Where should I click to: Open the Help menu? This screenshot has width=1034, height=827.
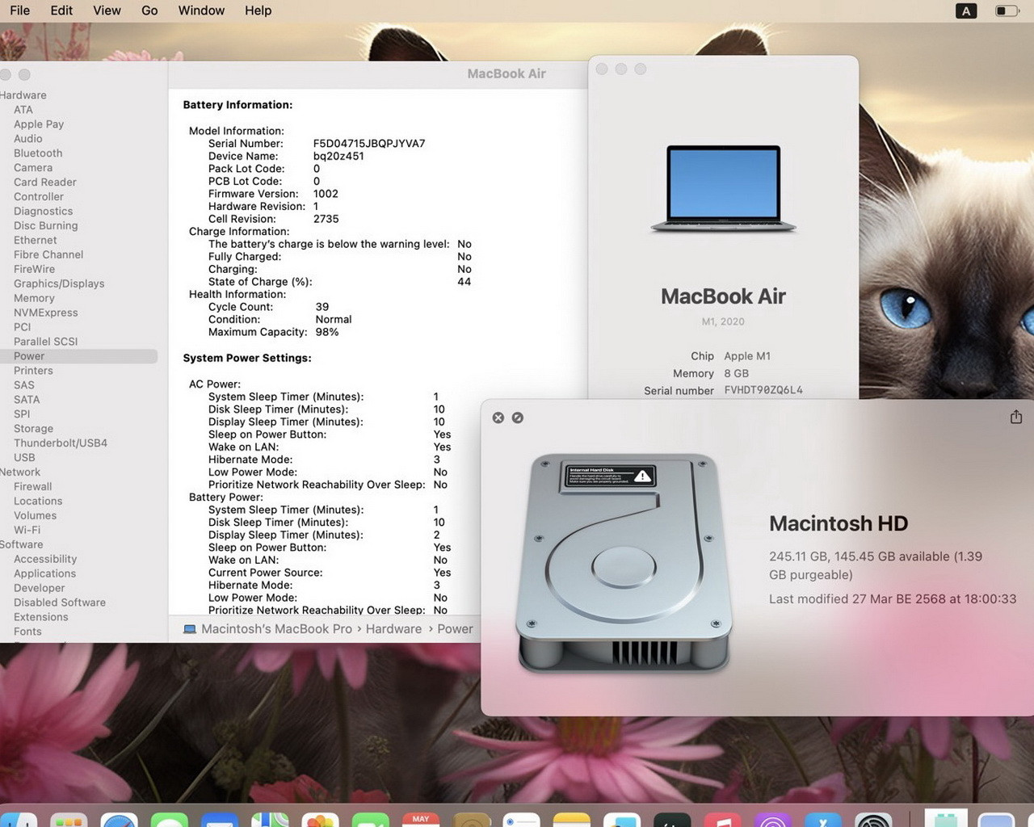(x=258, y=10)
